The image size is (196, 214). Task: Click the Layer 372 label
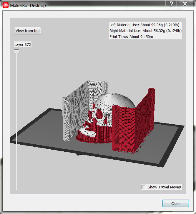(23, 44)
